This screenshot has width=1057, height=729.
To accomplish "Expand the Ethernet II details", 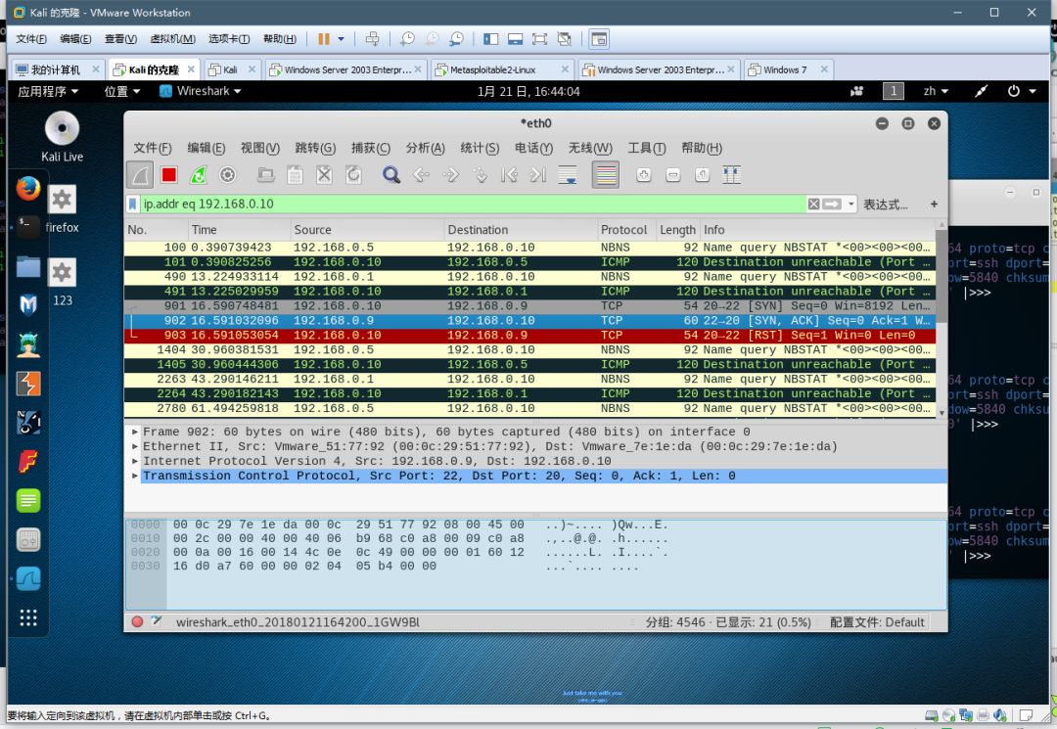I will coord(135,447).
